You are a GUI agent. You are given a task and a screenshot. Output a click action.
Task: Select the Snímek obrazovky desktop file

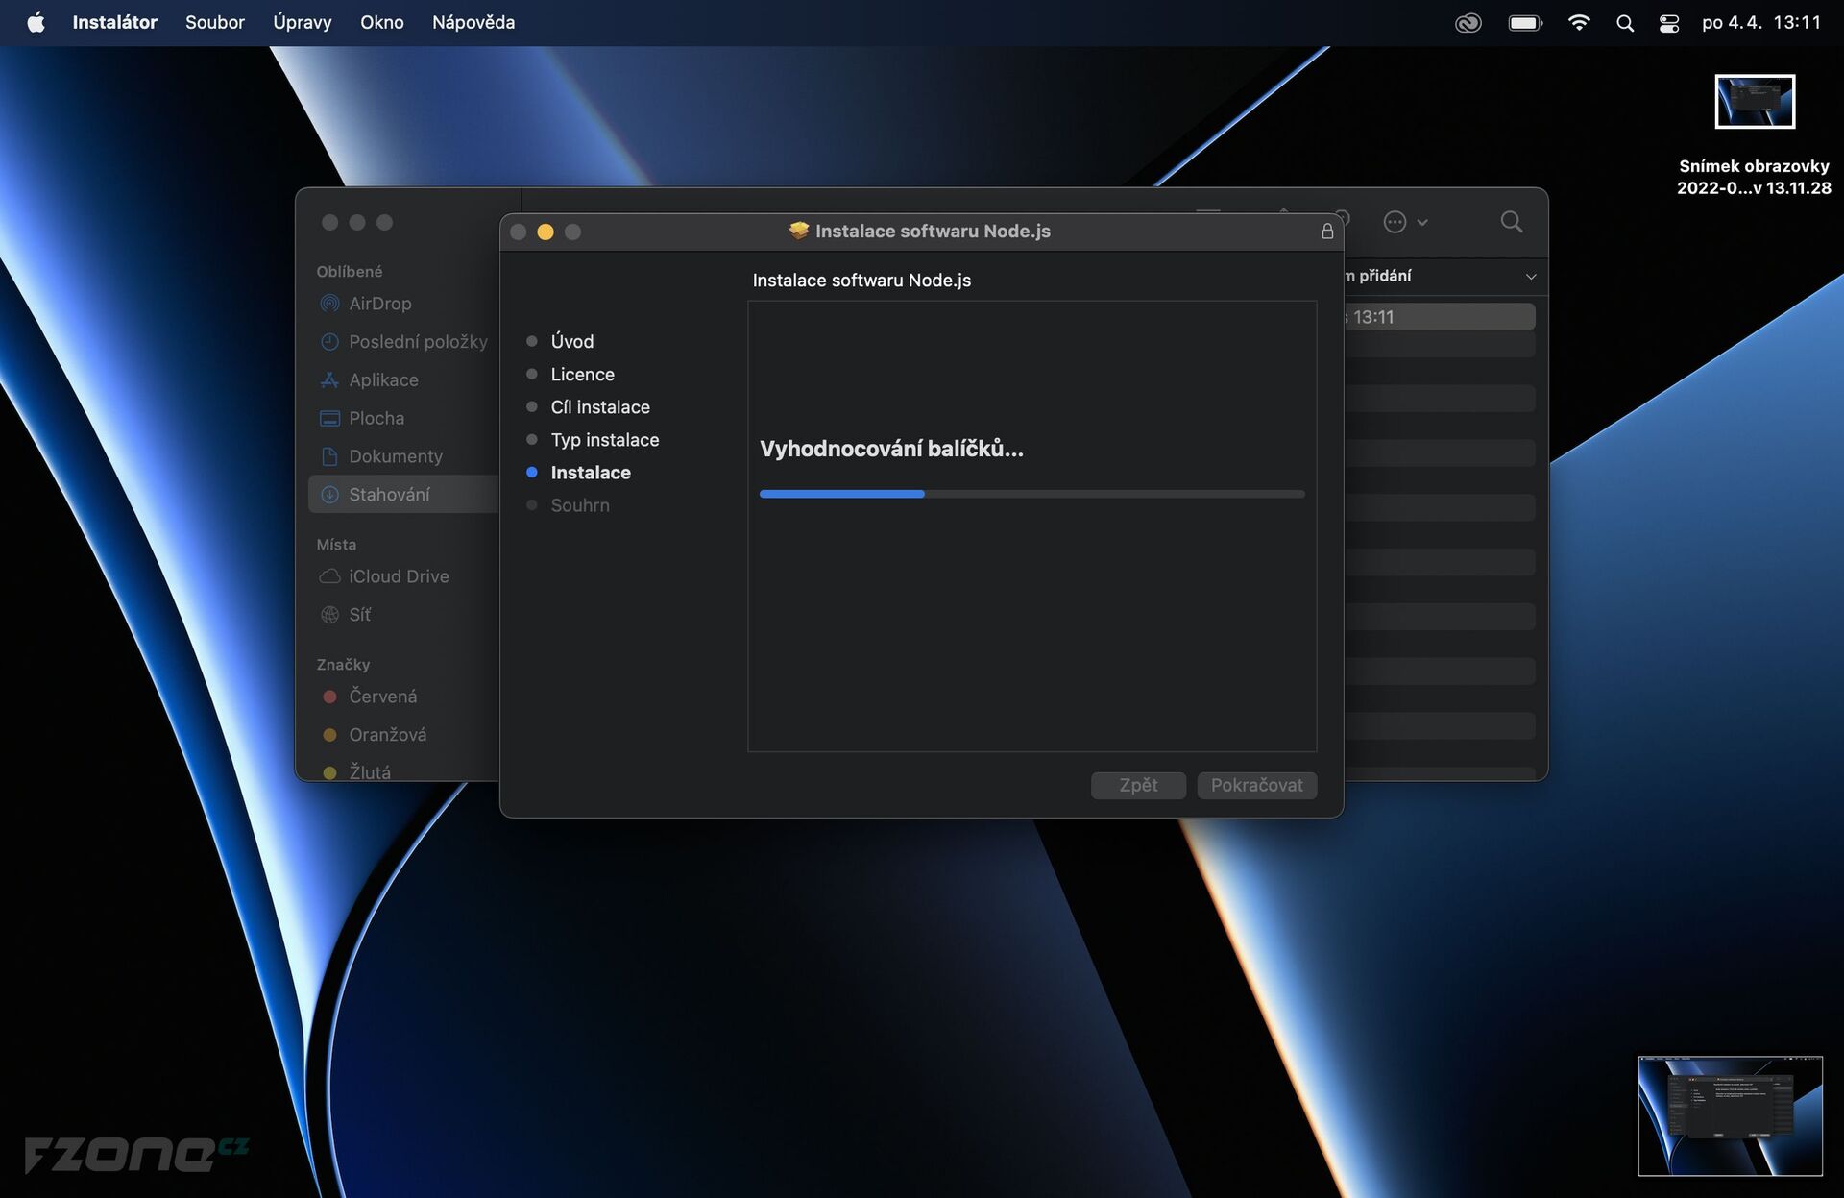click(x=1755, y=134)
